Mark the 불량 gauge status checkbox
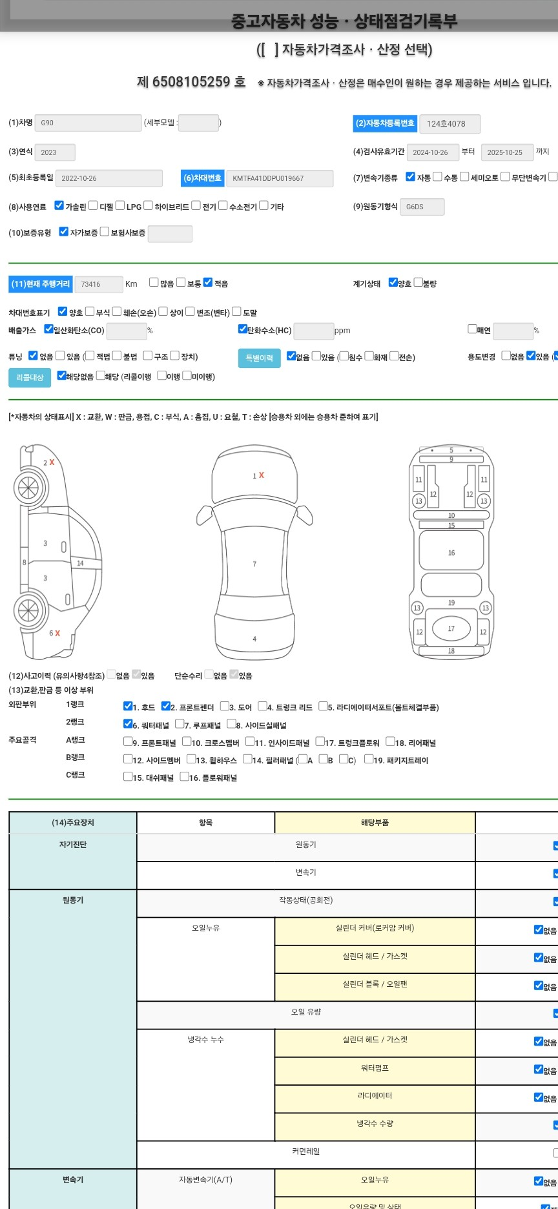Image resolution: width=558 pixels, height=1209 pixels. point(418,282)
